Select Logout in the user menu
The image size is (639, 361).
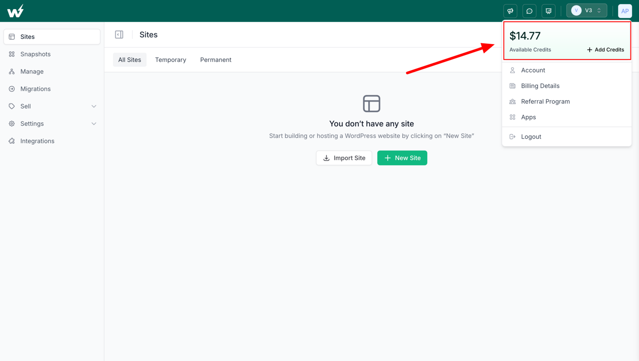567,137
